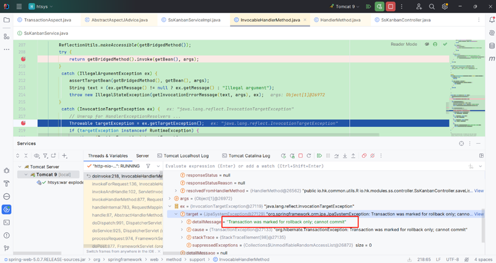Collapse all services in tree
The height and width of the screenshot is (263, 496).
click(26, 155)
